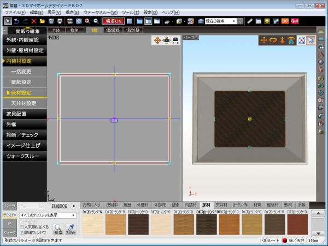
Task: Click the eyedropper スポイト icon
Action: click(70, 229)
